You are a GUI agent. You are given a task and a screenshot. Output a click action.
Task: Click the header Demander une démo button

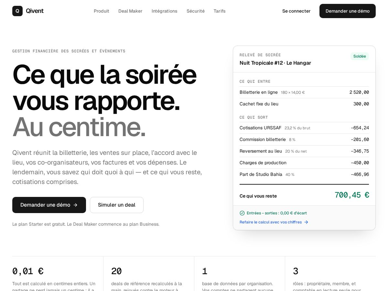click(348, 11)
